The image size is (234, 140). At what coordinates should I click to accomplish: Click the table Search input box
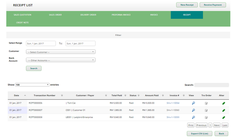(x=212, y=85)
